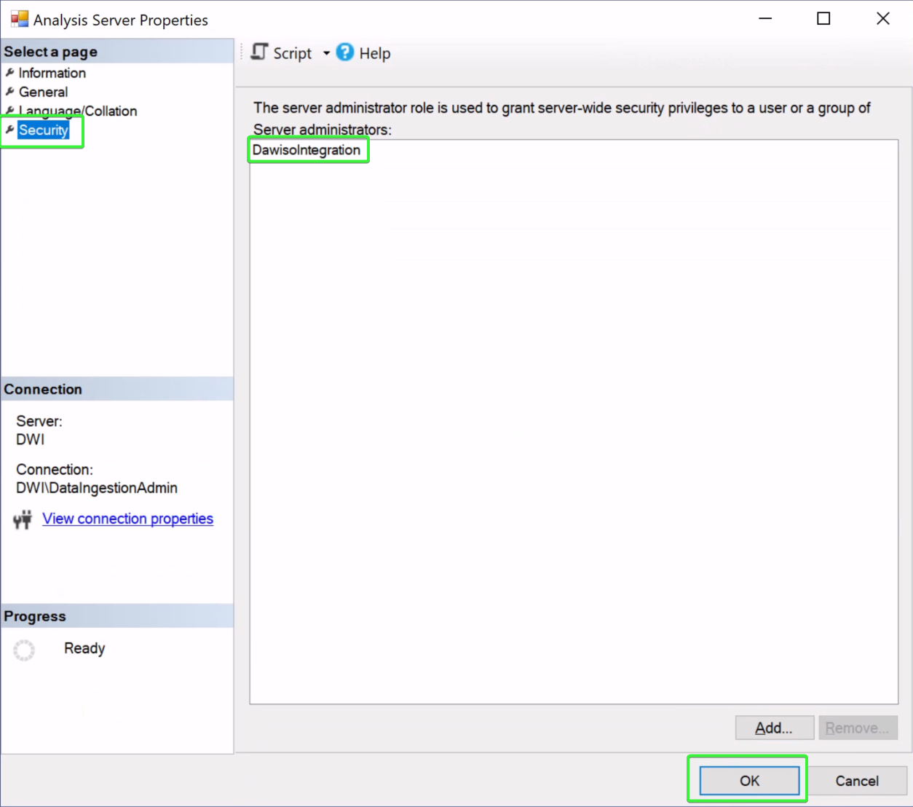Click the Ready progress spinner icon

[x=24, y=650]
